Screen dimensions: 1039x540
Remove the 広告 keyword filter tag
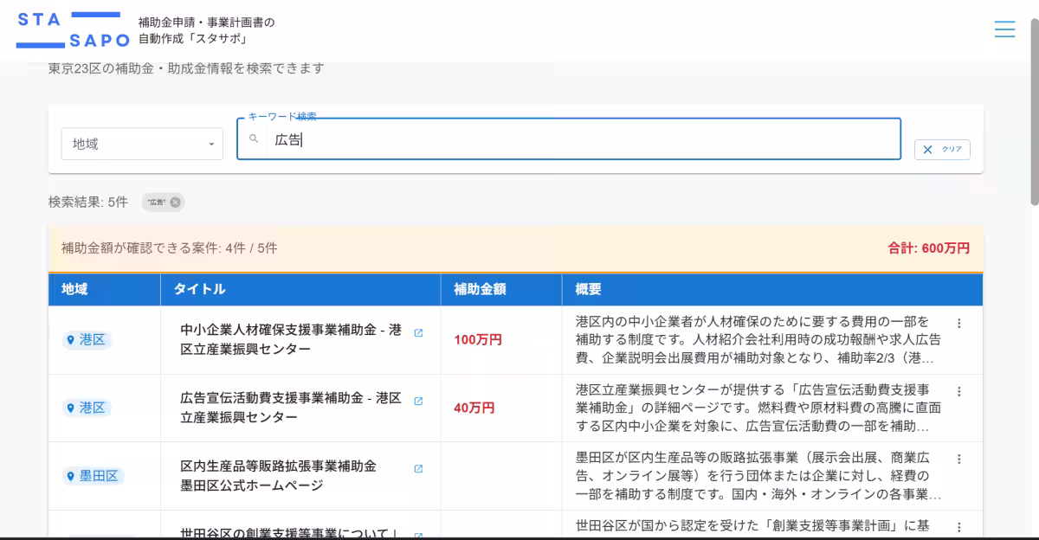click(175, 202)
